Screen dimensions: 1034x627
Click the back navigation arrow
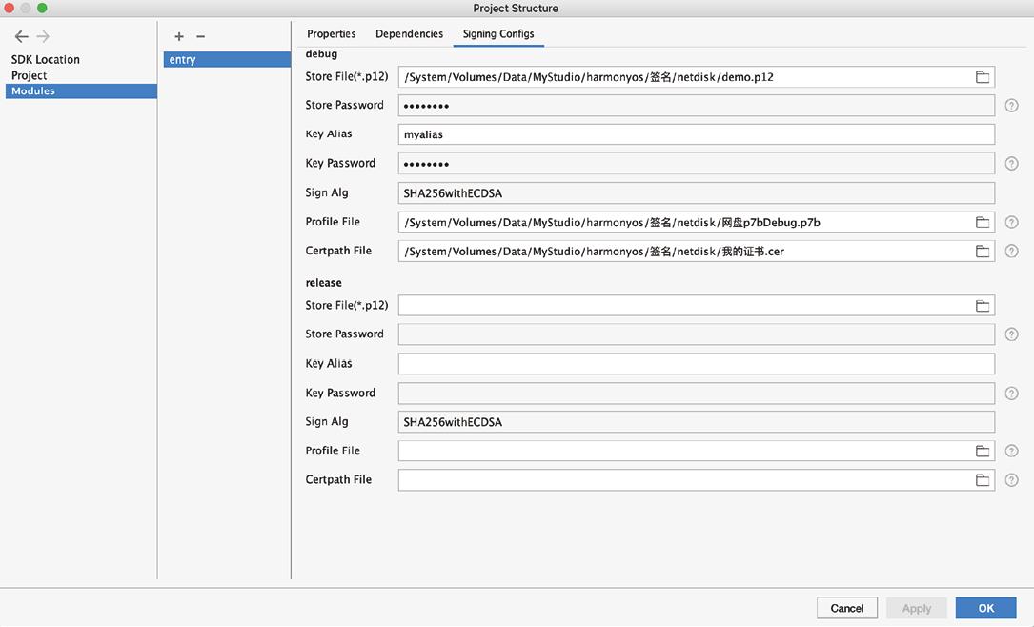point(21,36)
